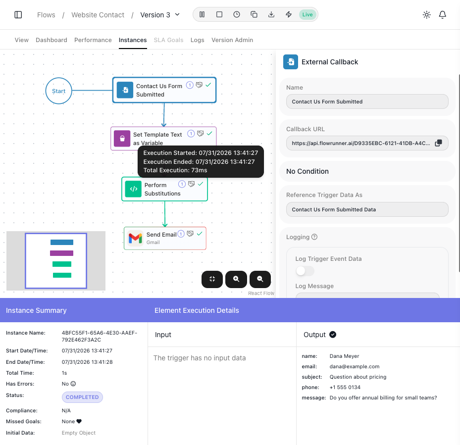
Task: Click the Live status badge
Action: (307, 14)
